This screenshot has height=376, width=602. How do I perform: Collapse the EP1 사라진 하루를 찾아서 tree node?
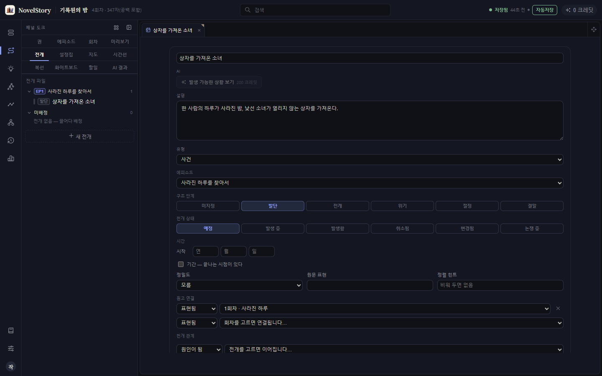(x=29, y=91)
